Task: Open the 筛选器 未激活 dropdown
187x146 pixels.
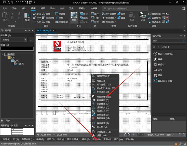Action: click(x=25, y=40)
